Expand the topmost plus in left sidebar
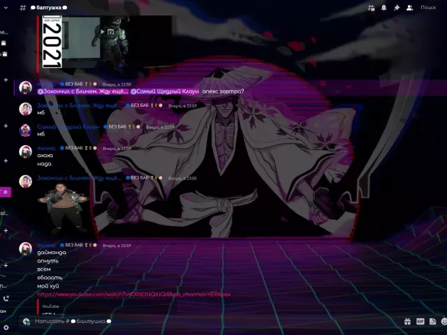 tap(6, 80)
